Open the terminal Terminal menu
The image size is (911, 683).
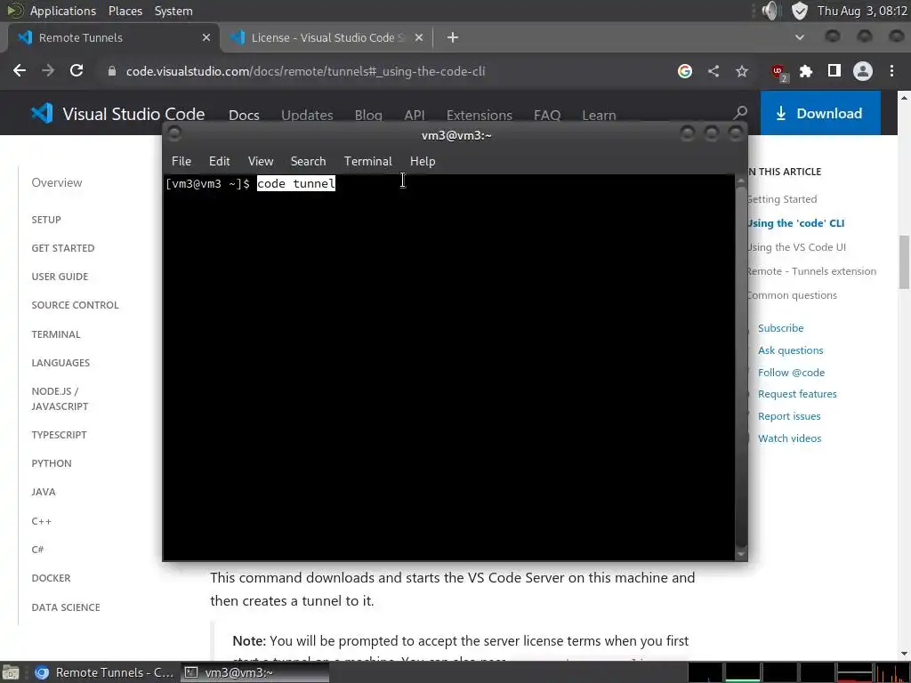coord(367,161)
